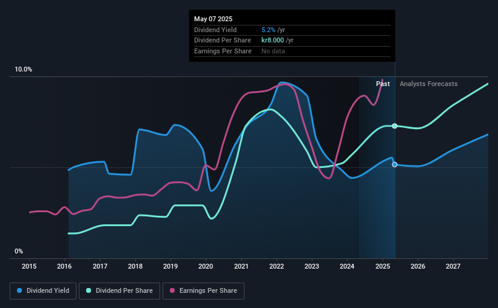Click the 2024 x-axis label
Image resolution: width=498 pixels, height=308 pixels.
[x=347, y=266]
